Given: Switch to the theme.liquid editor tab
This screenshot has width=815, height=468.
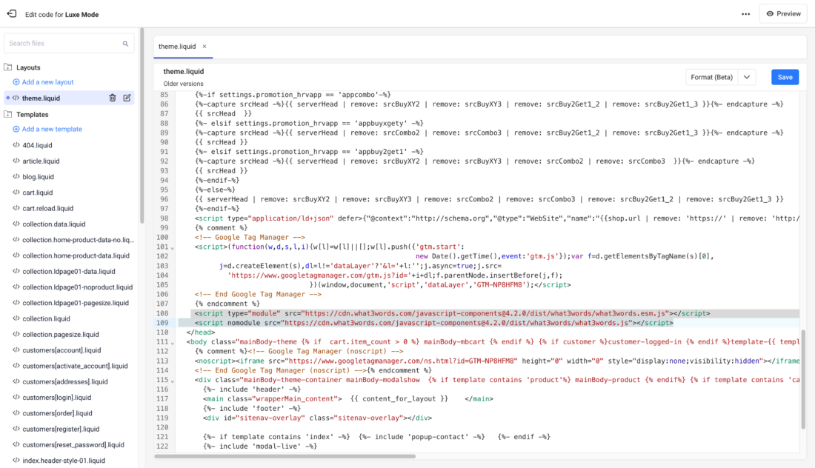Looking at the screenshot, I should pyautogui.click(x=177, y=46).
